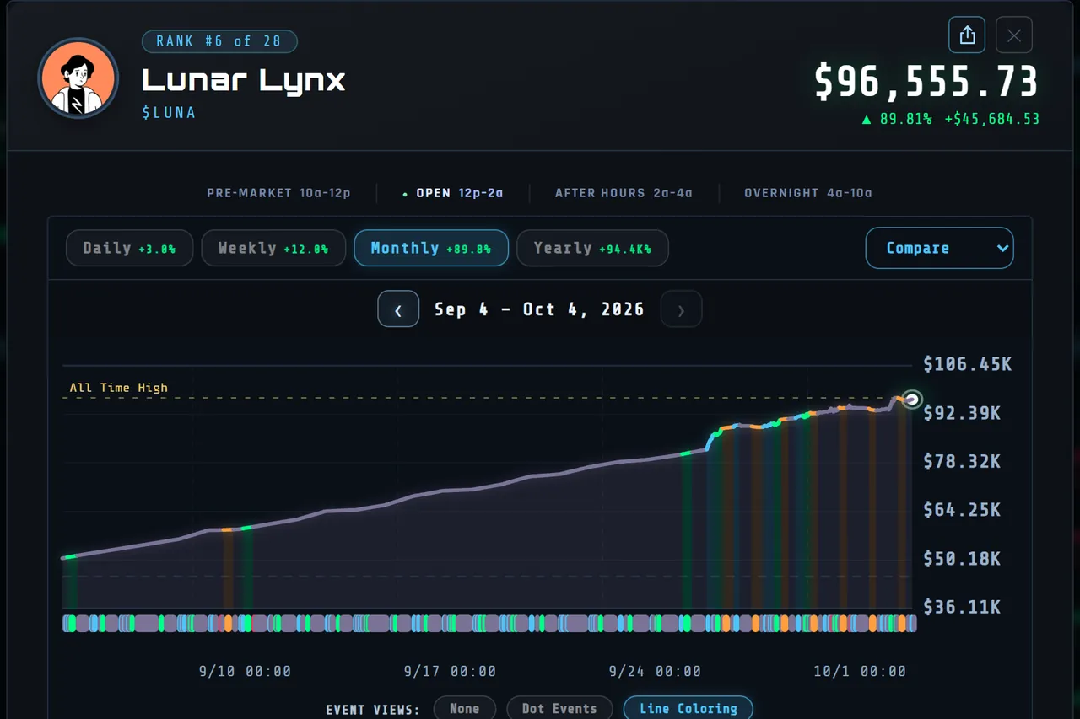Click the share icon button
1080x719 pixels.
967,35
